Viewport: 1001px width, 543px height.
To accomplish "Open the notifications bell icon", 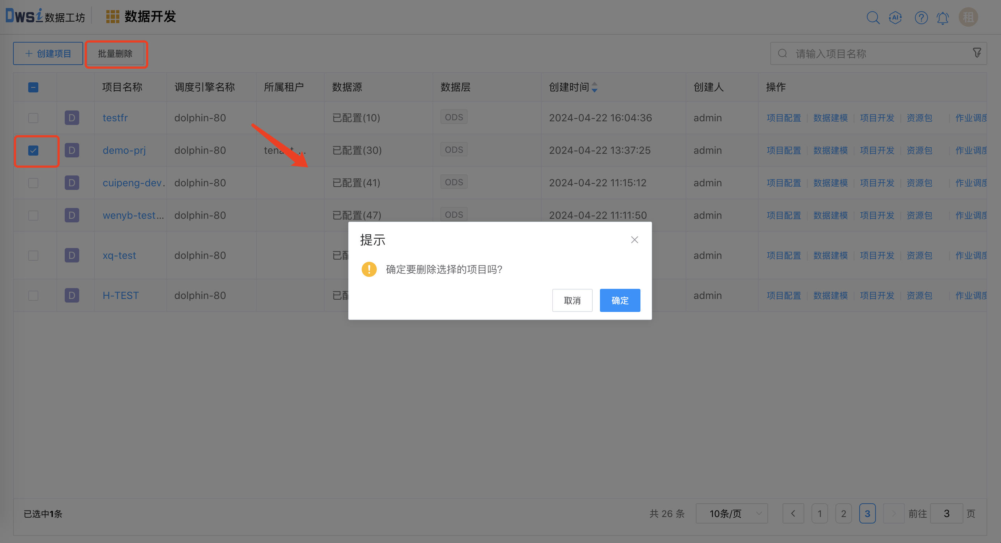I will pos(943,18).
